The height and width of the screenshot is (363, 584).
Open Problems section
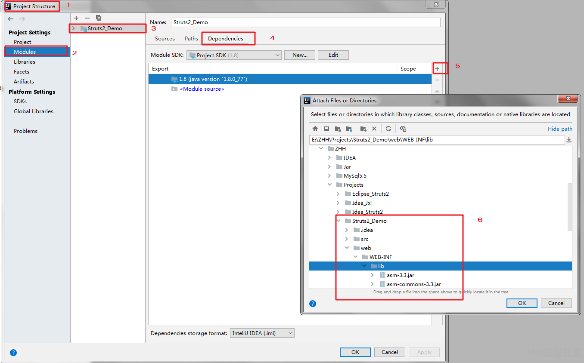click(x=25, y=131)
